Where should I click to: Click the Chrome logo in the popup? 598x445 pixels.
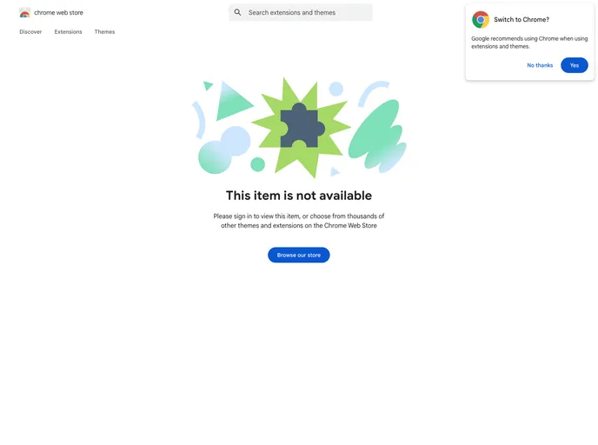tap(481, 19)
